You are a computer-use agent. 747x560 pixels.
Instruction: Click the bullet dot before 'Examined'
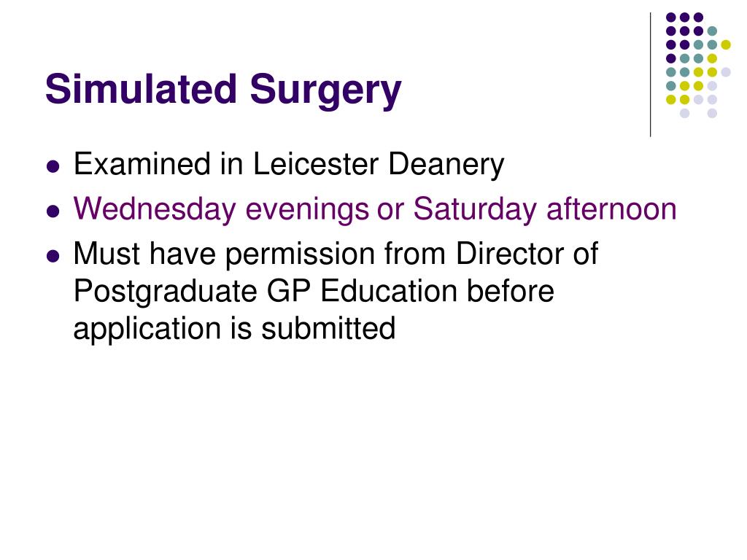click(x=53, y=167)
